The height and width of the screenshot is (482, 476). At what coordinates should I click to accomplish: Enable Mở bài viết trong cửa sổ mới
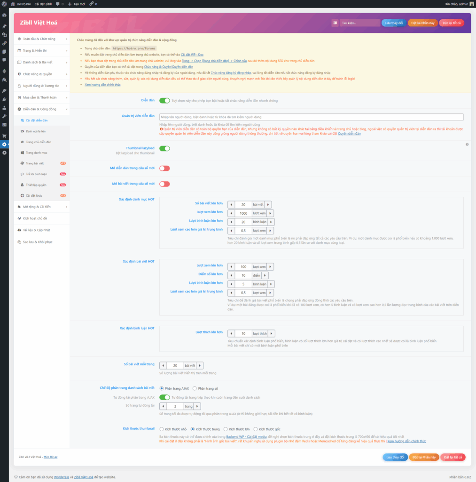point(164,184)
